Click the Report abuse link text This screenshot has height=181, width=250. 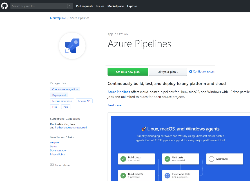click(62, 165)
